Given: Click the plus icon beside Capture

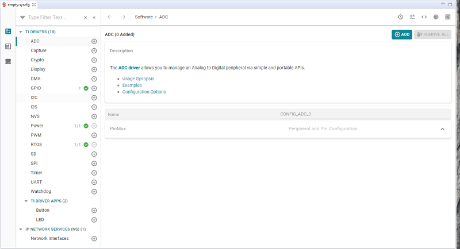Looking at the screenshot, I should point(94,50).
